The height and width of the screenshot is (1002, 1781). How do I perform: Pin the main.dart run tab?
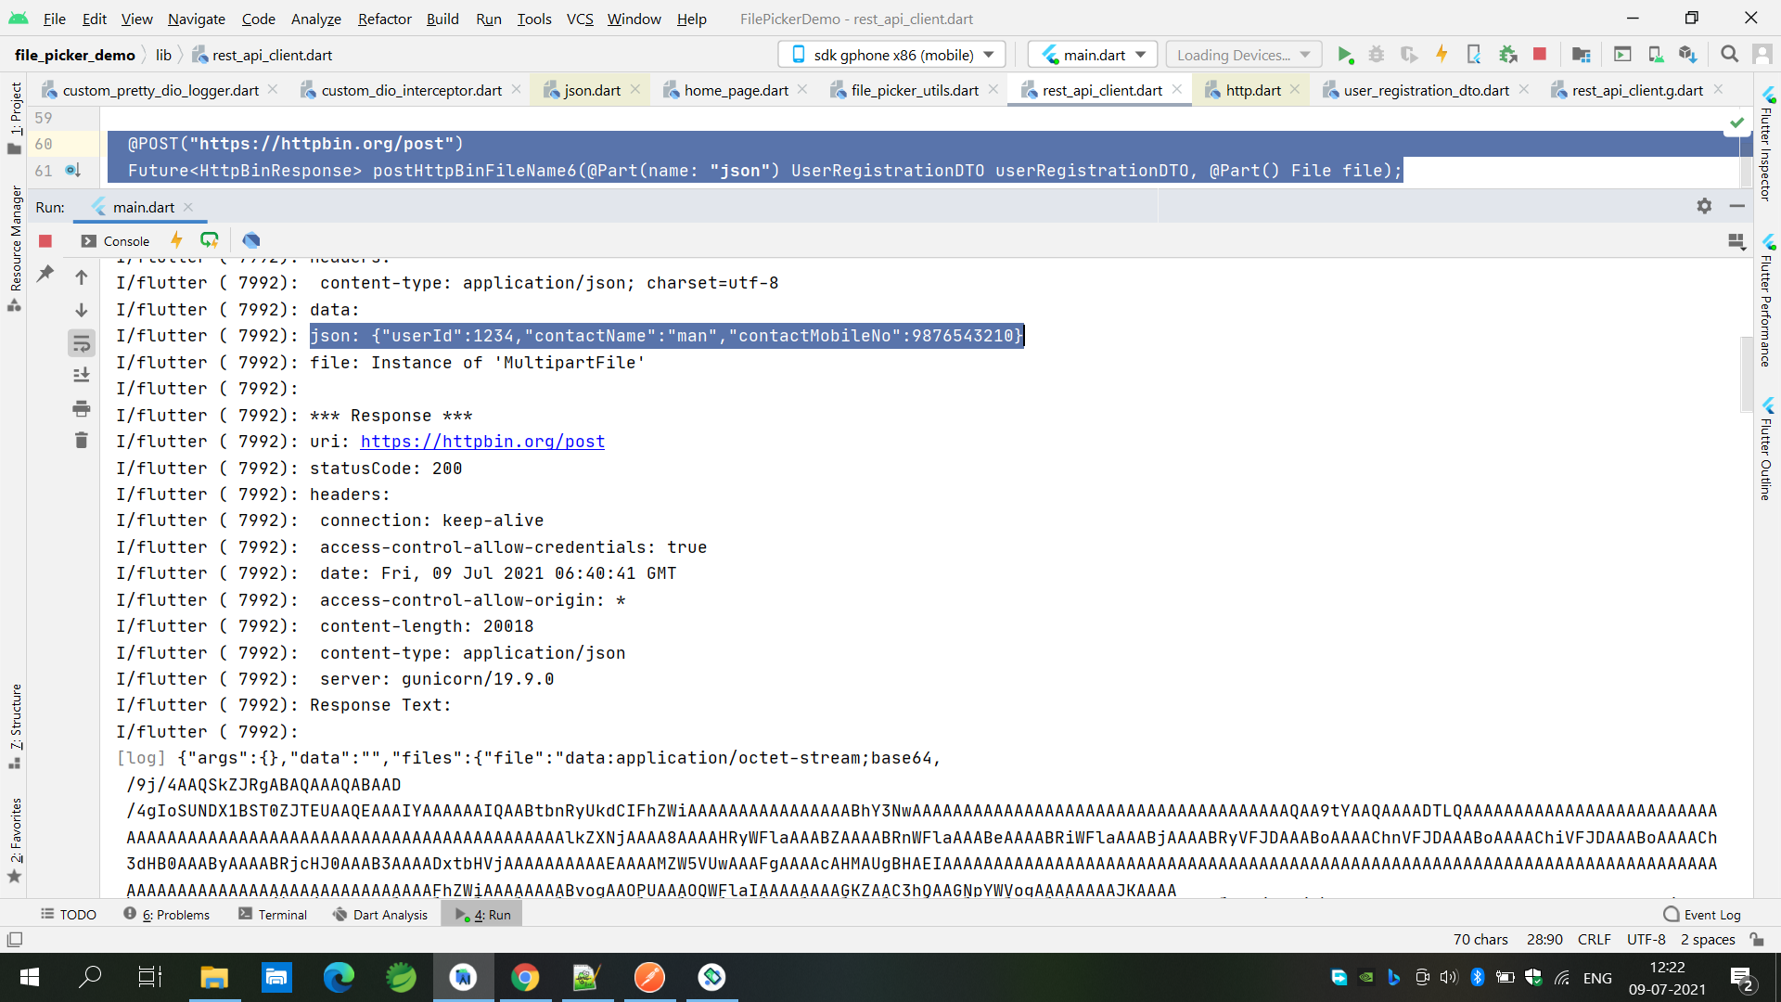(45, 275)
